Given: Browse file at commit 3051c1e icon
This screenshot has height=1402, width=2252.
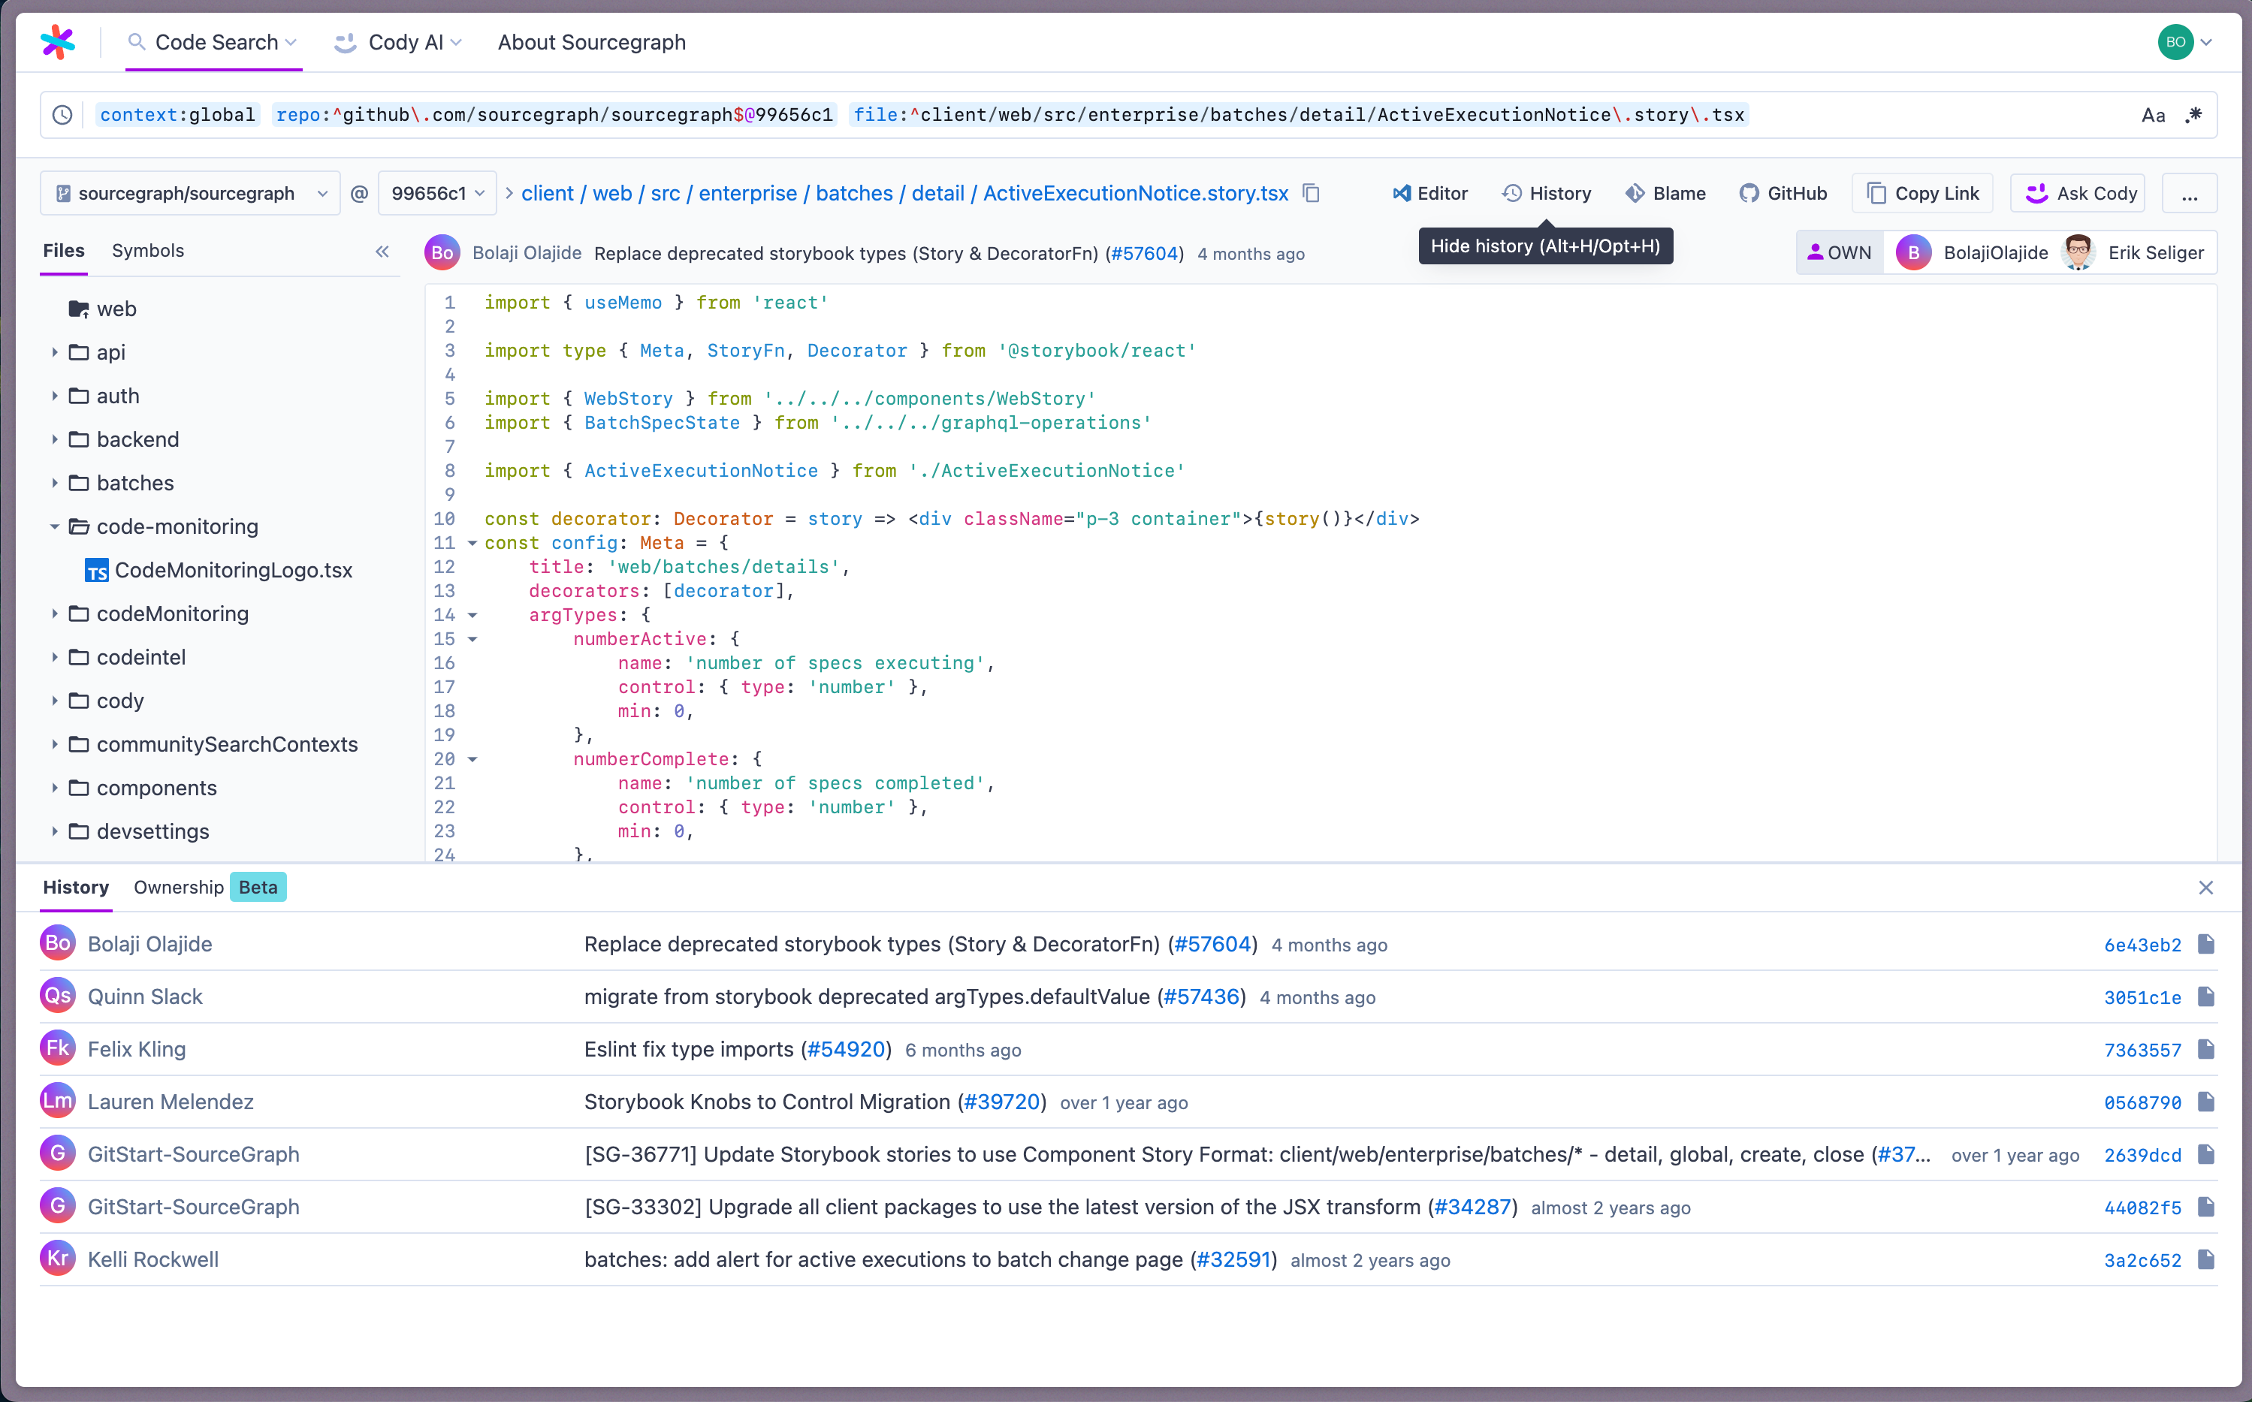Looking at the screenshot, I should [2206, 996].
